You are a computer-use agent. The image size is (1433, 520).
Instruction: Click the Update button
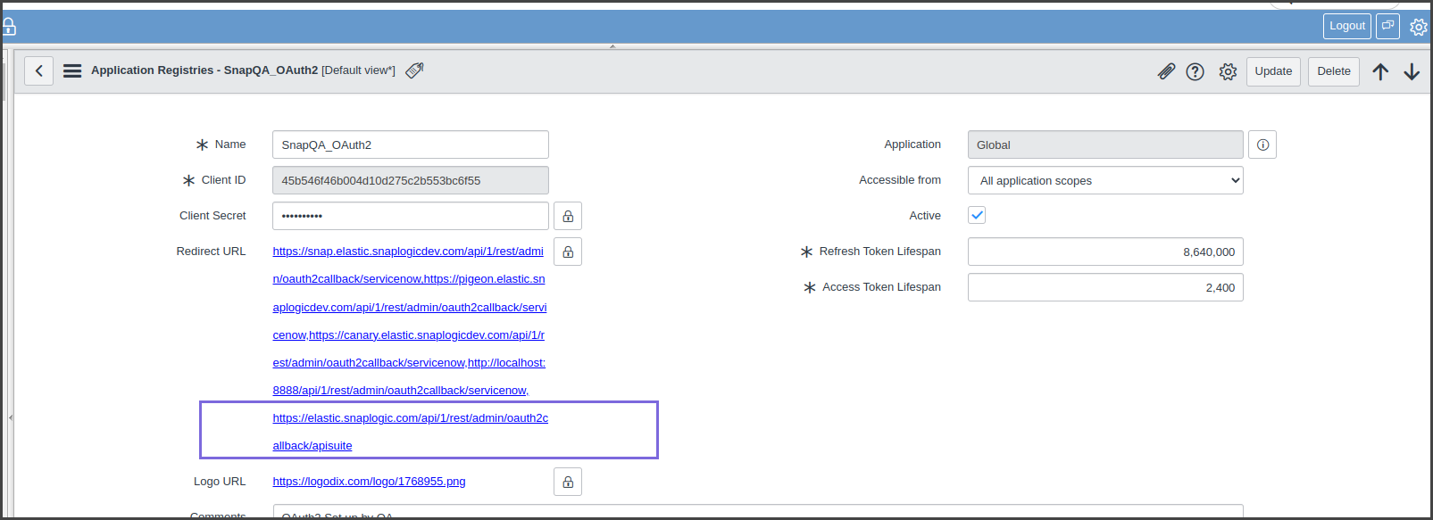pyautogui.click(x=1273, y=71)
